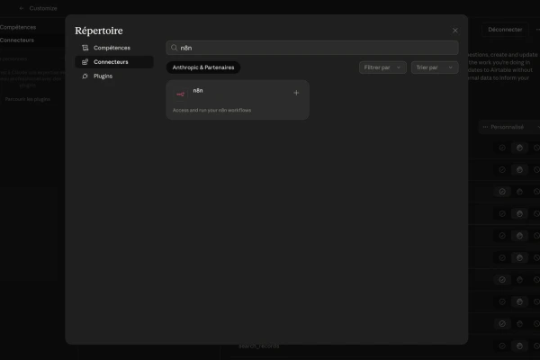Toggle the Anthropic & Partenaires filter chip
The image size is (540, 360).
pos(203,67)
